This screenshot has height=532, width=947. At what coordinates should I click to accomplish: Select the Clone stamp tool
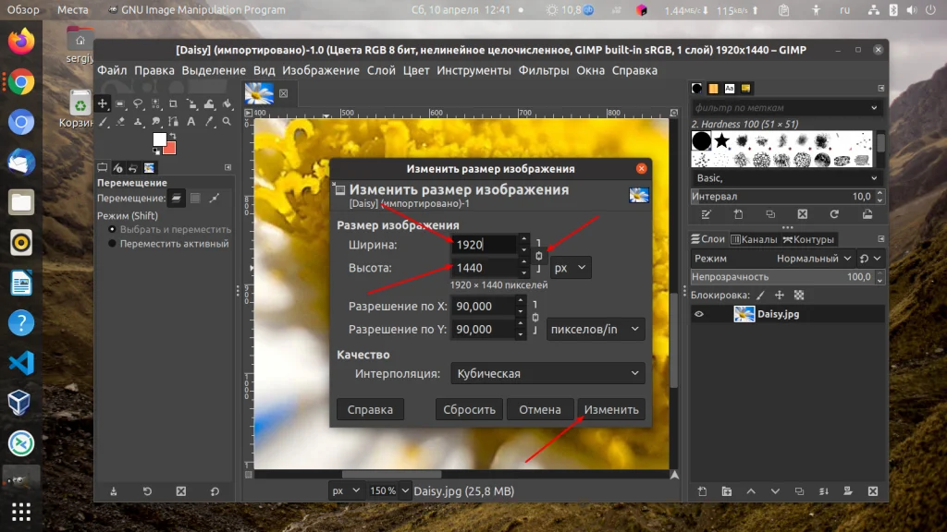tap(138, 121)
